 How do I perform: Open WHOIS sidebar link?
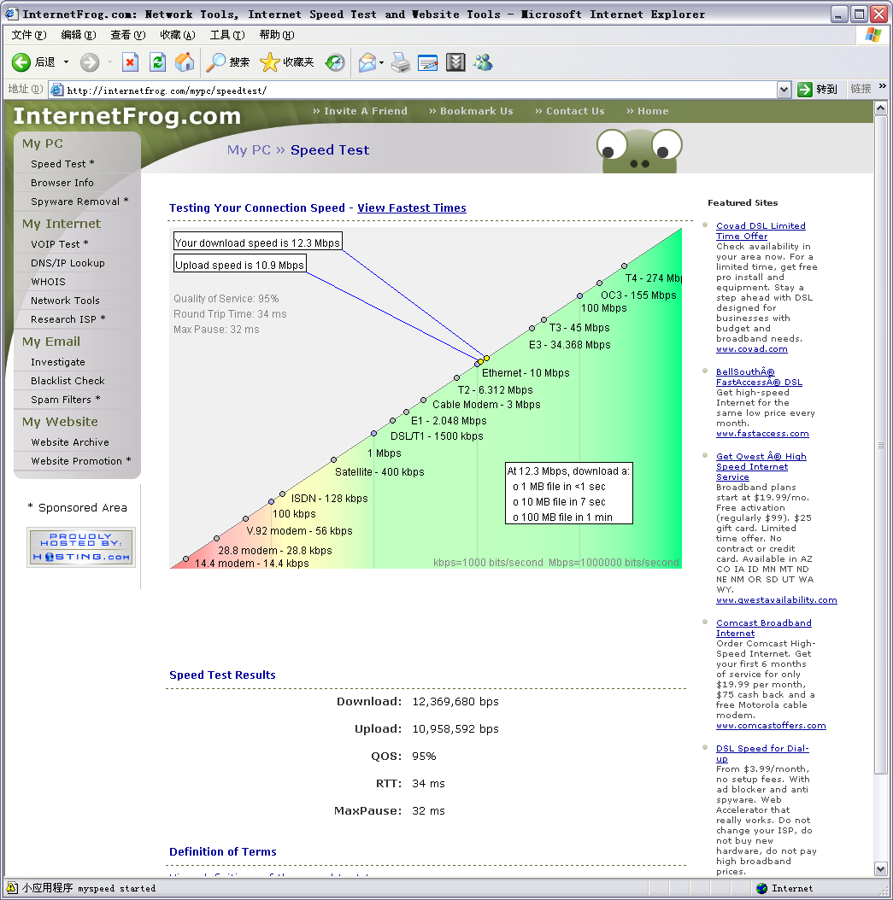point(48,282)
